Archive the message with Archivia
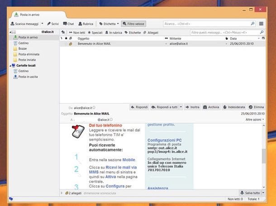 pos(211,107)
